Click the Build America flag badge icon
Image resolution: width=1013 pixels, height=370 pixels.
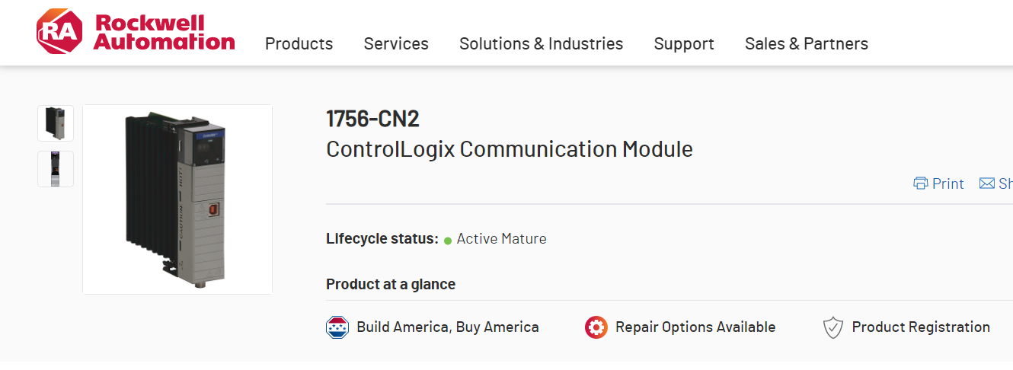(337, 327)
